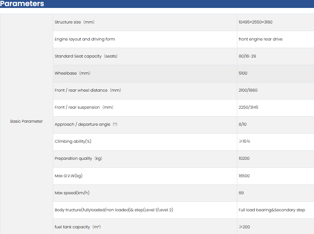The image size is (314, 234).
Task: Select the Standard Seat capacity row label
Action: [86, 56]
